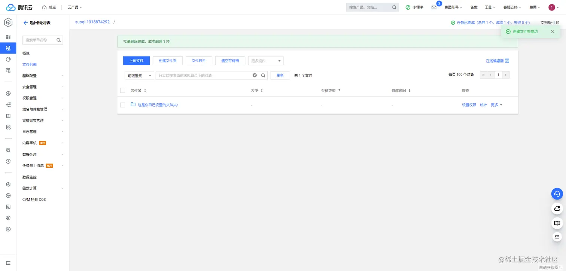The width and height of the screenshot is (566, 271).
Task: Open the mail messages icon
Action: click(x=434, y=7)
